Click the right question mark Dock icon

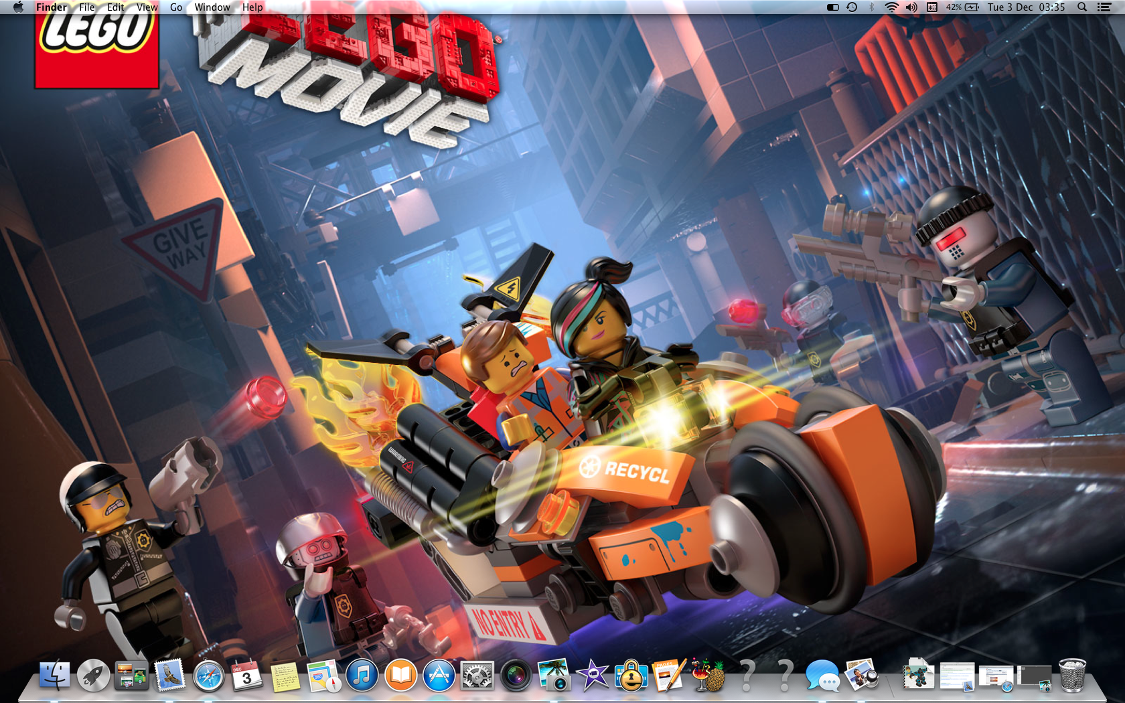[785, 675]
